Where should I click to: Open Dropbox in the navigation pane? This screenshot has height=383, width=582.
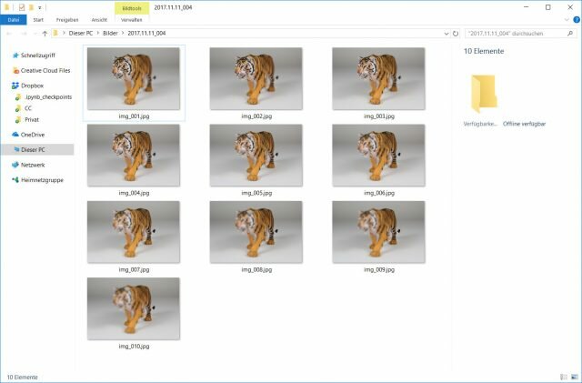(32, 86)
